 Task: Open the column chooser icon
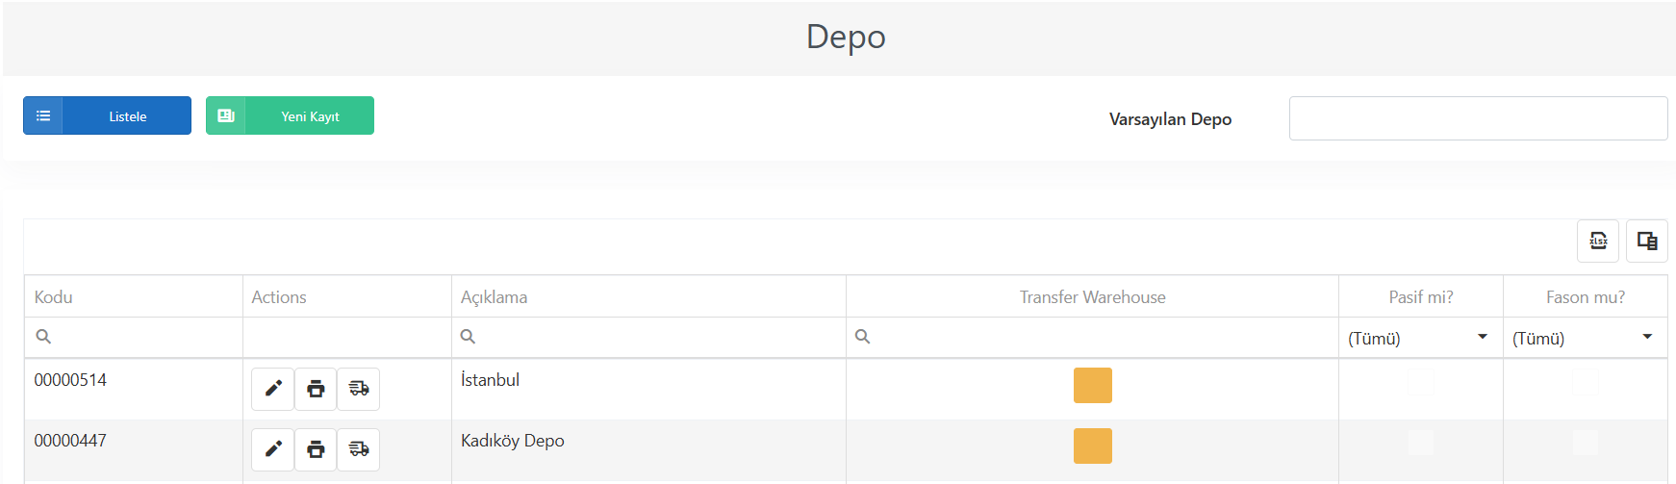click(x=1647, y=241)
